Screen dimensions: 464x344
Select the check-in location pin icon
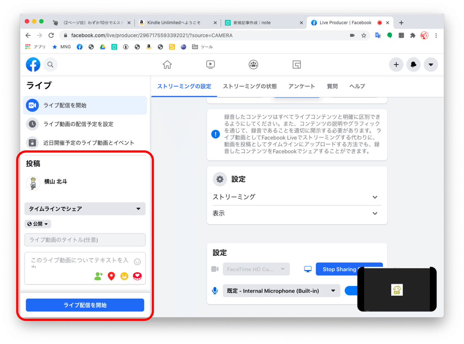tap(111, 276)
